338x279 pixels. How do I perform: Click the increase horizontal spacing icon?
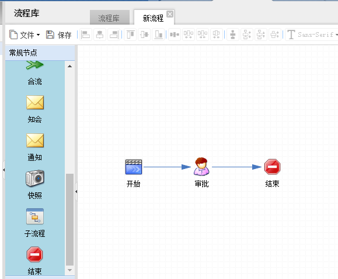(x=189, y=35)
